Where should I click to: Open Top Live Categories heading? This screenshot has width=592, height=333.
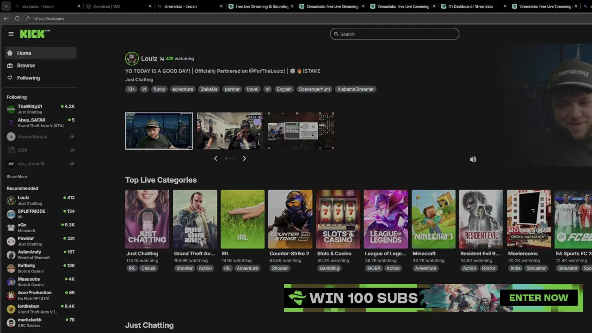click(161, 180)
